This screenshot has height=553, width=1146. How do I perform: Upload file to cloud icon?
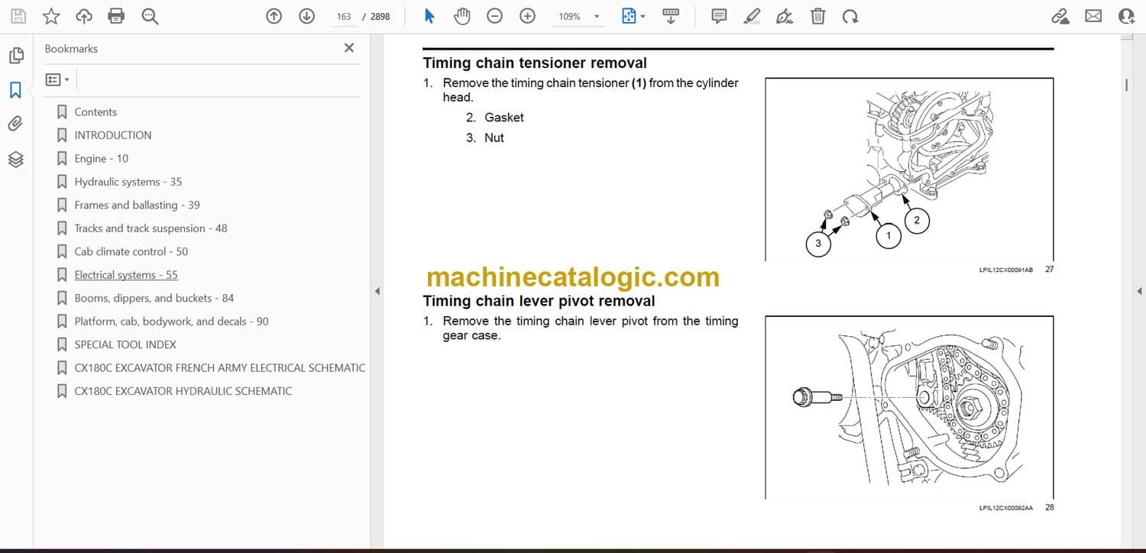(x=84, y=16)
